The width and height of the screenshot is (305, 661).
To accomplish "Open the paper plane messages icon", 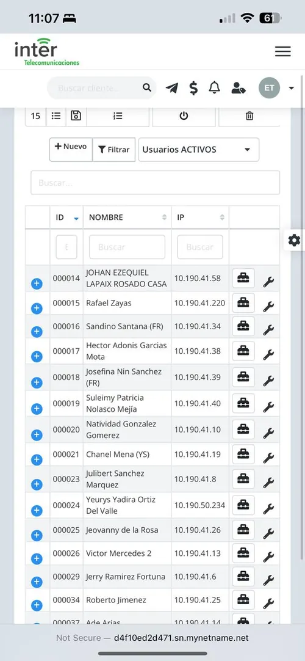I will tap(171, 88).
